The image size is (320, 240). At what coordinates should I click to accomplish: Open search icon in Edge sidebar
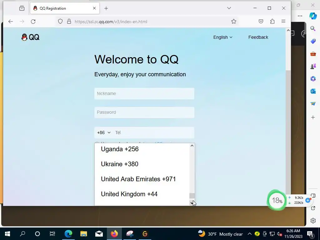[x=313, y=28]
